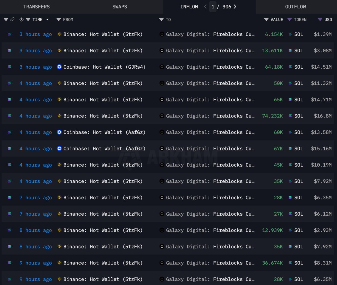Screen dimensions: 337x285
Task: Click the TOKEN column filter icon
Action: (x=290, y=19)
